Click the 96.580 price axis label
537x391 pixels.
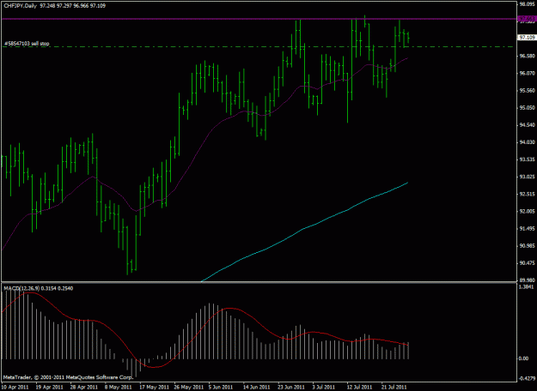point(527,56)
